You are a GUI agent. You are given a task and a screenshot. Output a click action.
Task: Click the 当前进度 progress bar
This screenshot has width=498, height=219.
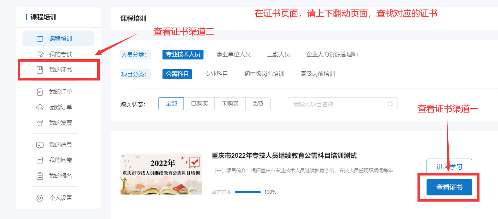(x=248, y=192)
